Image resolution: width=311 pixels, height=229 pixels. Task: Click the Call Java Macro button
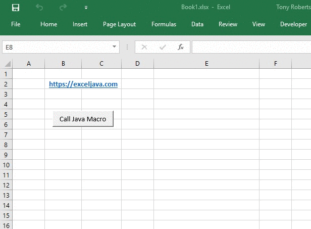click(83, 119)
